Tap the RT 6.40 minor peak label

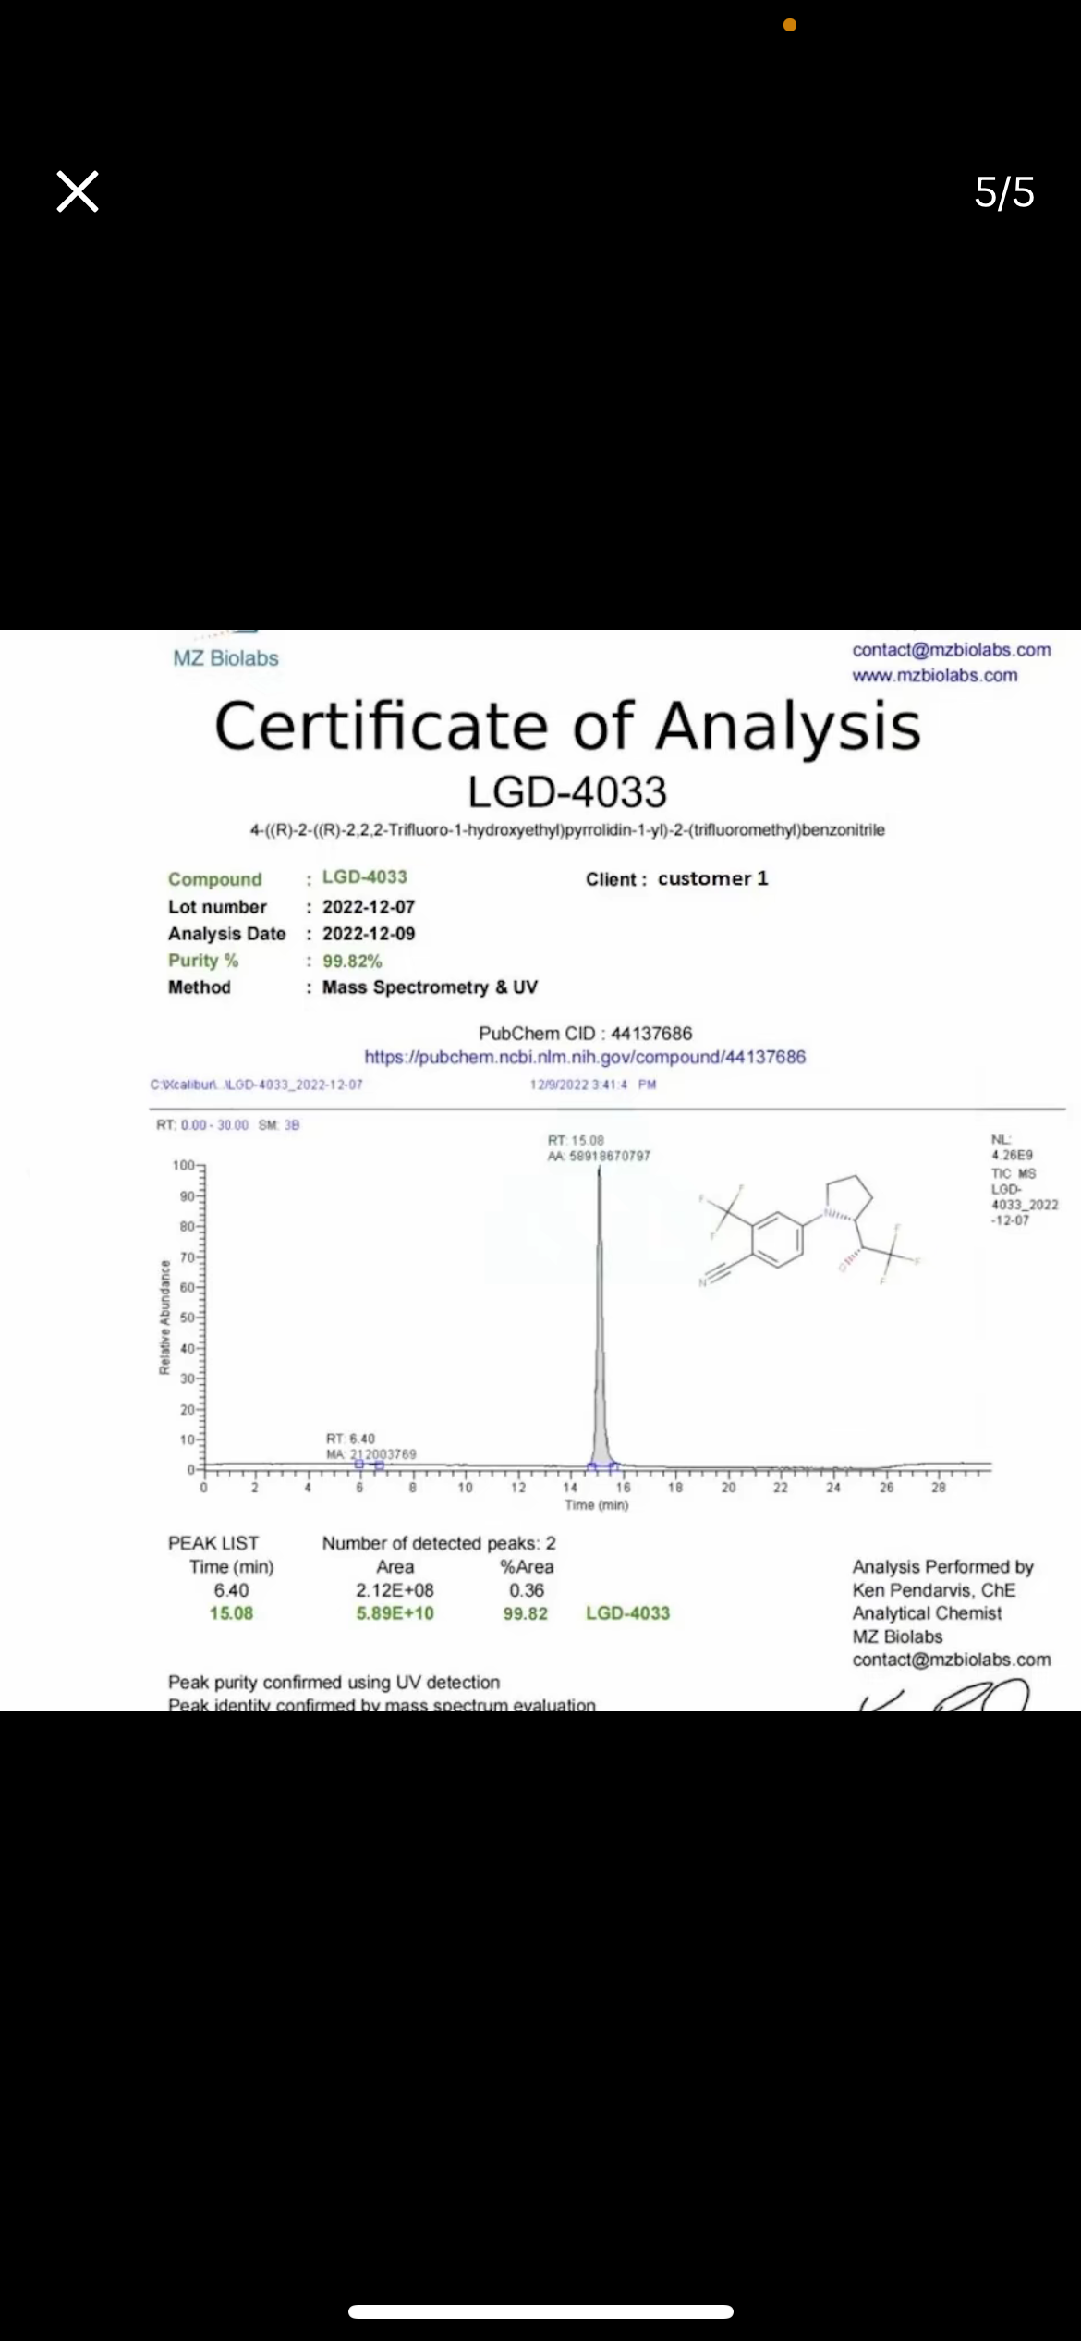tap(350, 1439)
